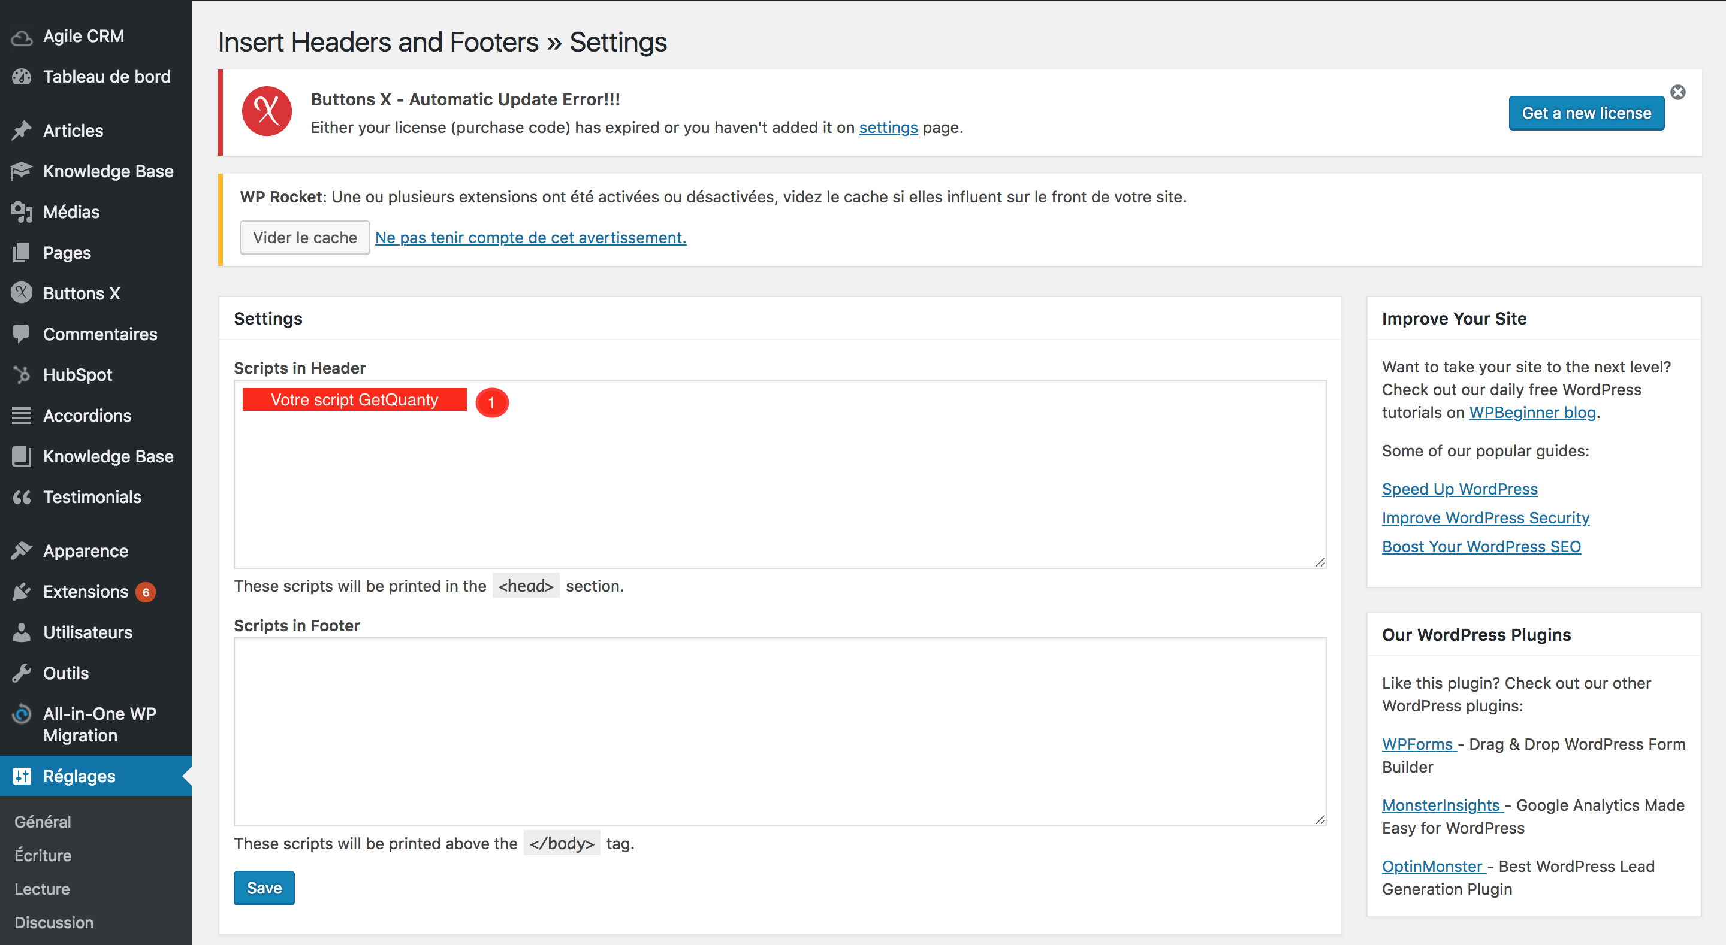
Task: Click the Apparence paintbrush icon
Action: point(22,551)
